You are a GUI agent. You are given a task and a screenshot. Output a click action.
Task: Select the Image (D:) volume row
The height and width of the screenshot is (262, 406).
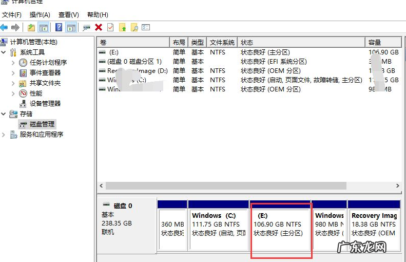coord(249,71)
